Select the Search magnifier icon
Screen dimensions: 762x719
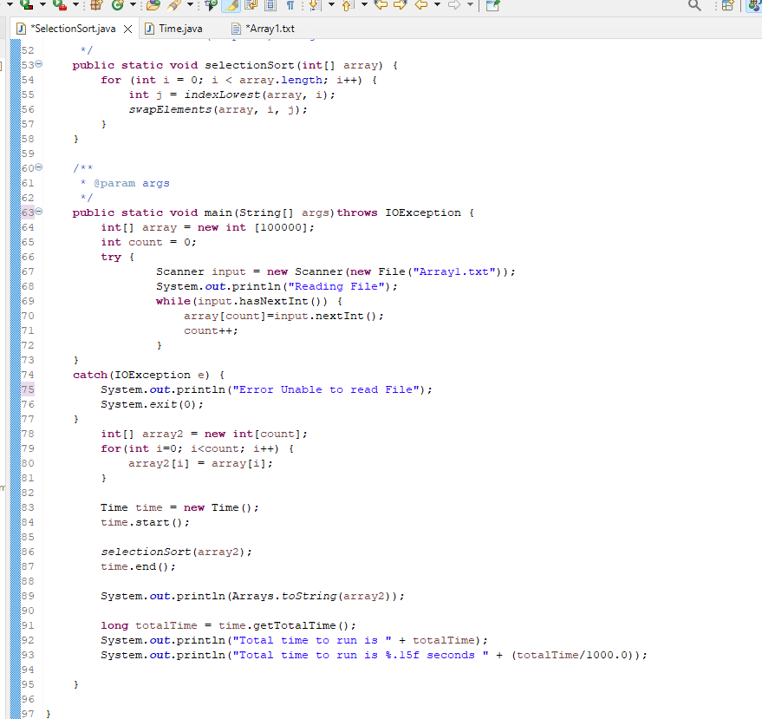point(694,6)
